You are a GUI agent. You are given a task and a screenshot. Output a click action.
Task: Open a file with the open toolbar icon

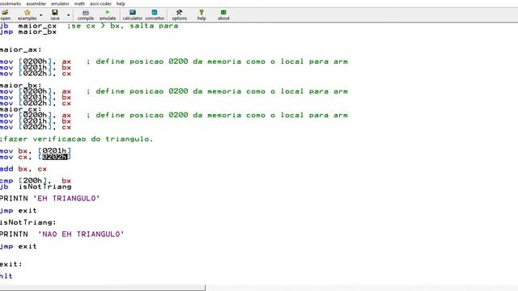[5, 15]
